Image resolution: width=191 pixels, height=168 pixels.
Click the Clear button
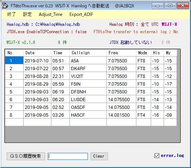(99, 156)
